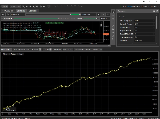The image size is (160, 119).
Task: Start the backtest with play button
Action: click(98, 14)
